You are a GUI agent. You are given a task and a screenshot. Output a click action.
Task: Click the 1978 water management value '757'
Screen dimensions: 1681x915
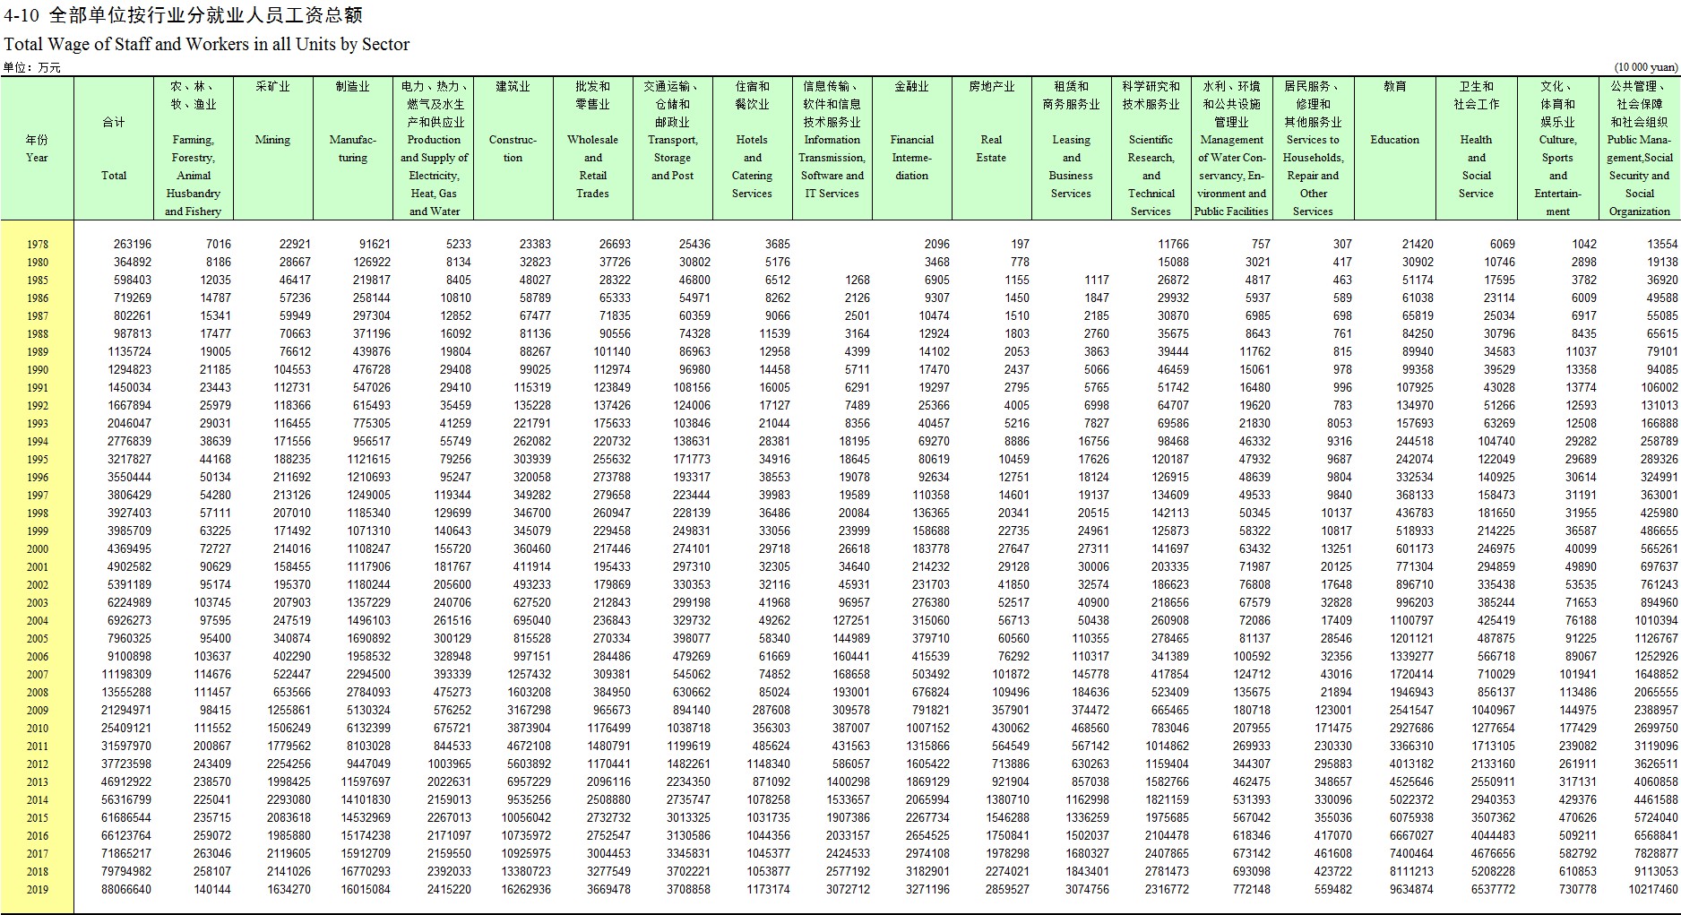(1261, 244)
